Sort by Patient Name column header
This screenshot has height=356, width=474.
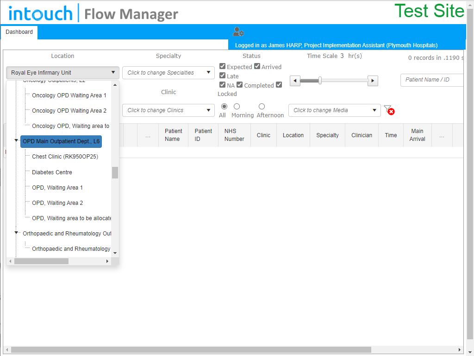click(x=174, y=135)
